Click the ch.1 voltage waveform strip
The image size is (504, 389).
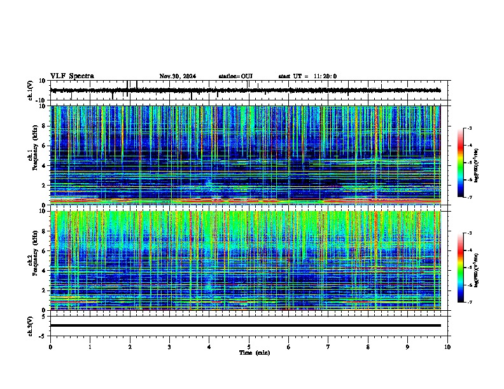point(246,90)
